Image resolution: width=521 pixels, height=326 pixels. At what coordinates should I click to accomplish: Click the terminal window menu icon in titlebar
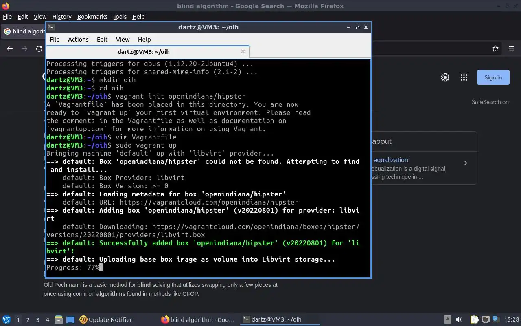(x=51, y=27)
